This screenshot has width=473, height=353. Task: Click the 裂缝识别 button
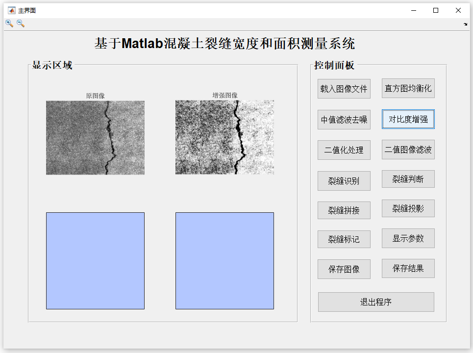coord(344,181)
